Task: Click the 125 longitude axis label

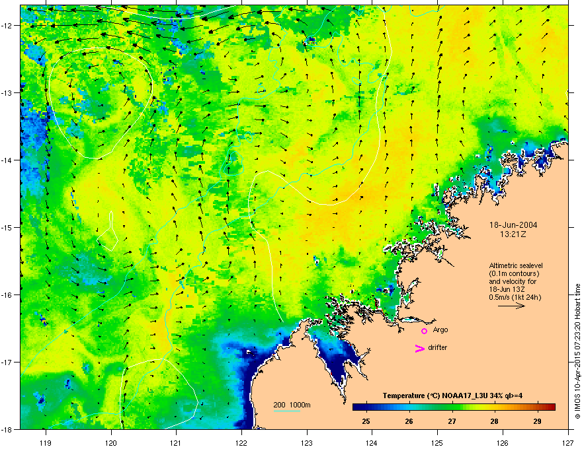Action: click(x=437, y=442)
